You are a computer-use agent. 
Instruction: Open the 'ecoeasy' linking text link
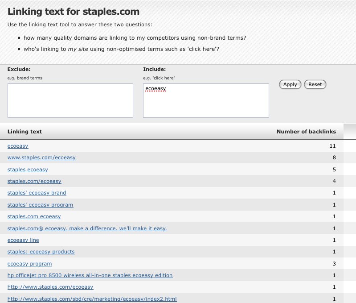coord(18,146)
